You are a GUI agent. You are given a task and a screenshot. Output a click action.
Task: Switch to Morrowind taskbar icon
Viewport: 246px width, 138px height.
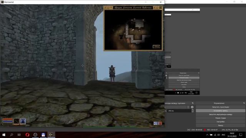pyautogui.click(x=51, y=135)
